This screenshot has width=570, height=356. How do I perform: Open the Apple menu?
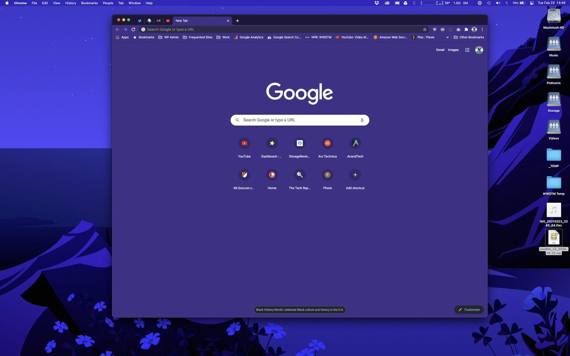tap(7, 3)
